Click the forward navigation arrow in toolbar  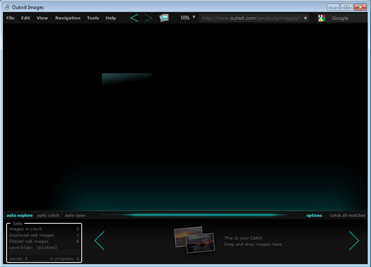(148, 18)
